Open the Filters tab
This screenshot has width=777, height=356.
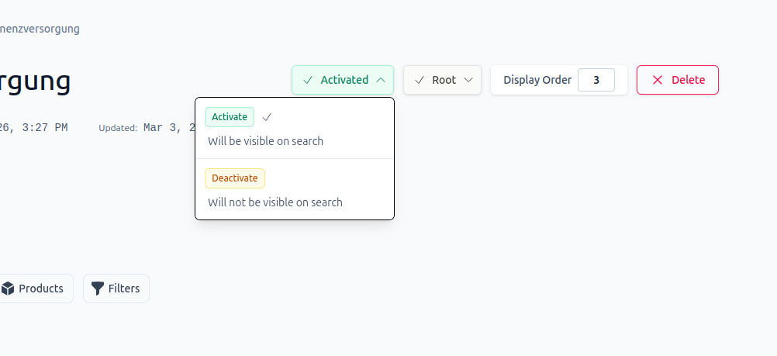pos(116,289)
